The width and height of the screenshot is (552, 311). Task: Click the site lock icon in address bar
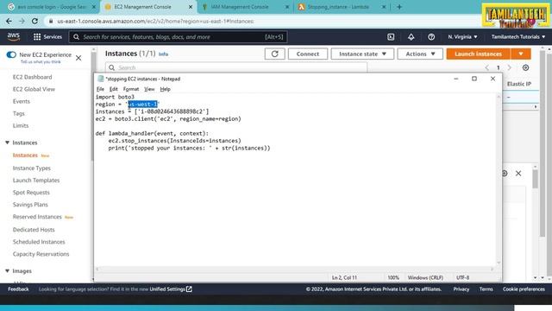pyautogui.click(x=51, y=21)
